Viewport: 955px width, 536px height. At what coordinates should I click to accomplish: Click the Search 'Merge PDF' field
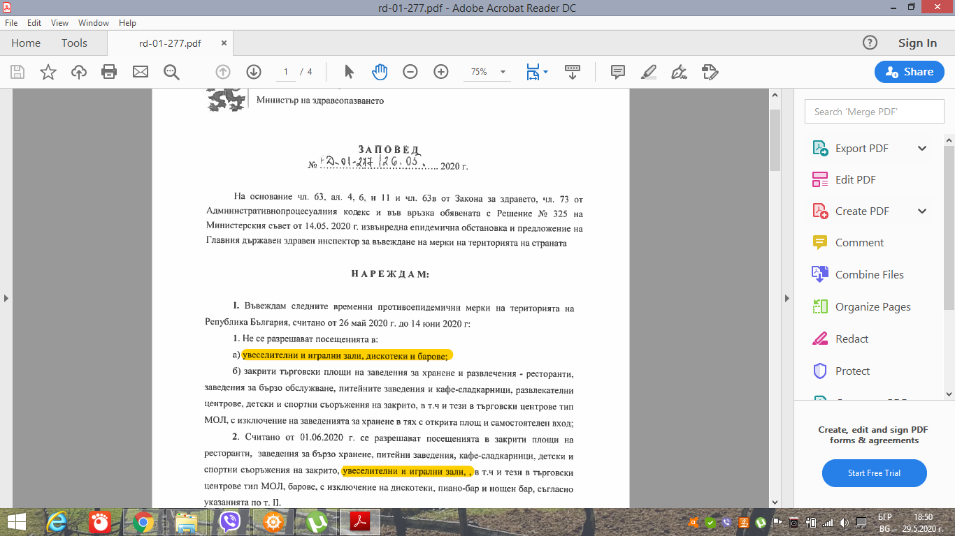coord(874,112)
